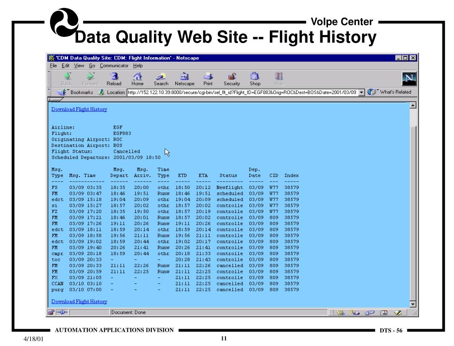Open the Security toolbar icon
The image size is (454, 346).
(232, 76)
